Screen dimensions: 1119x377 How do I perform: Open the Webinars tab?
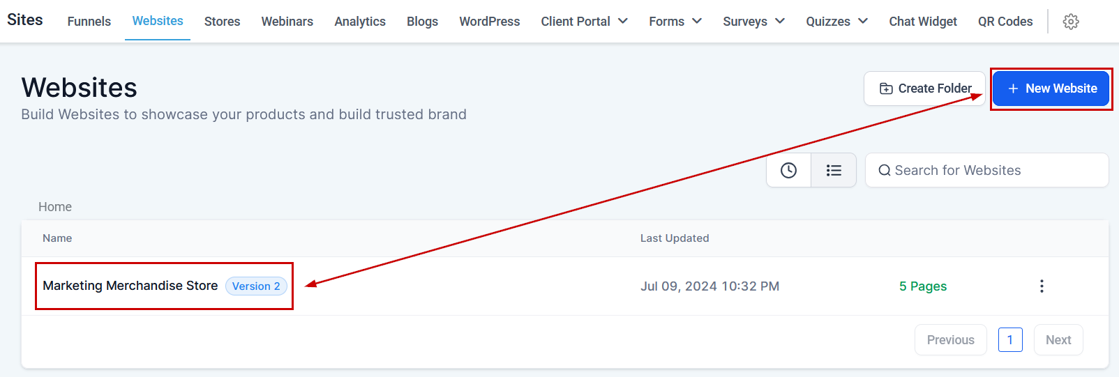click(x=287, y=22)
